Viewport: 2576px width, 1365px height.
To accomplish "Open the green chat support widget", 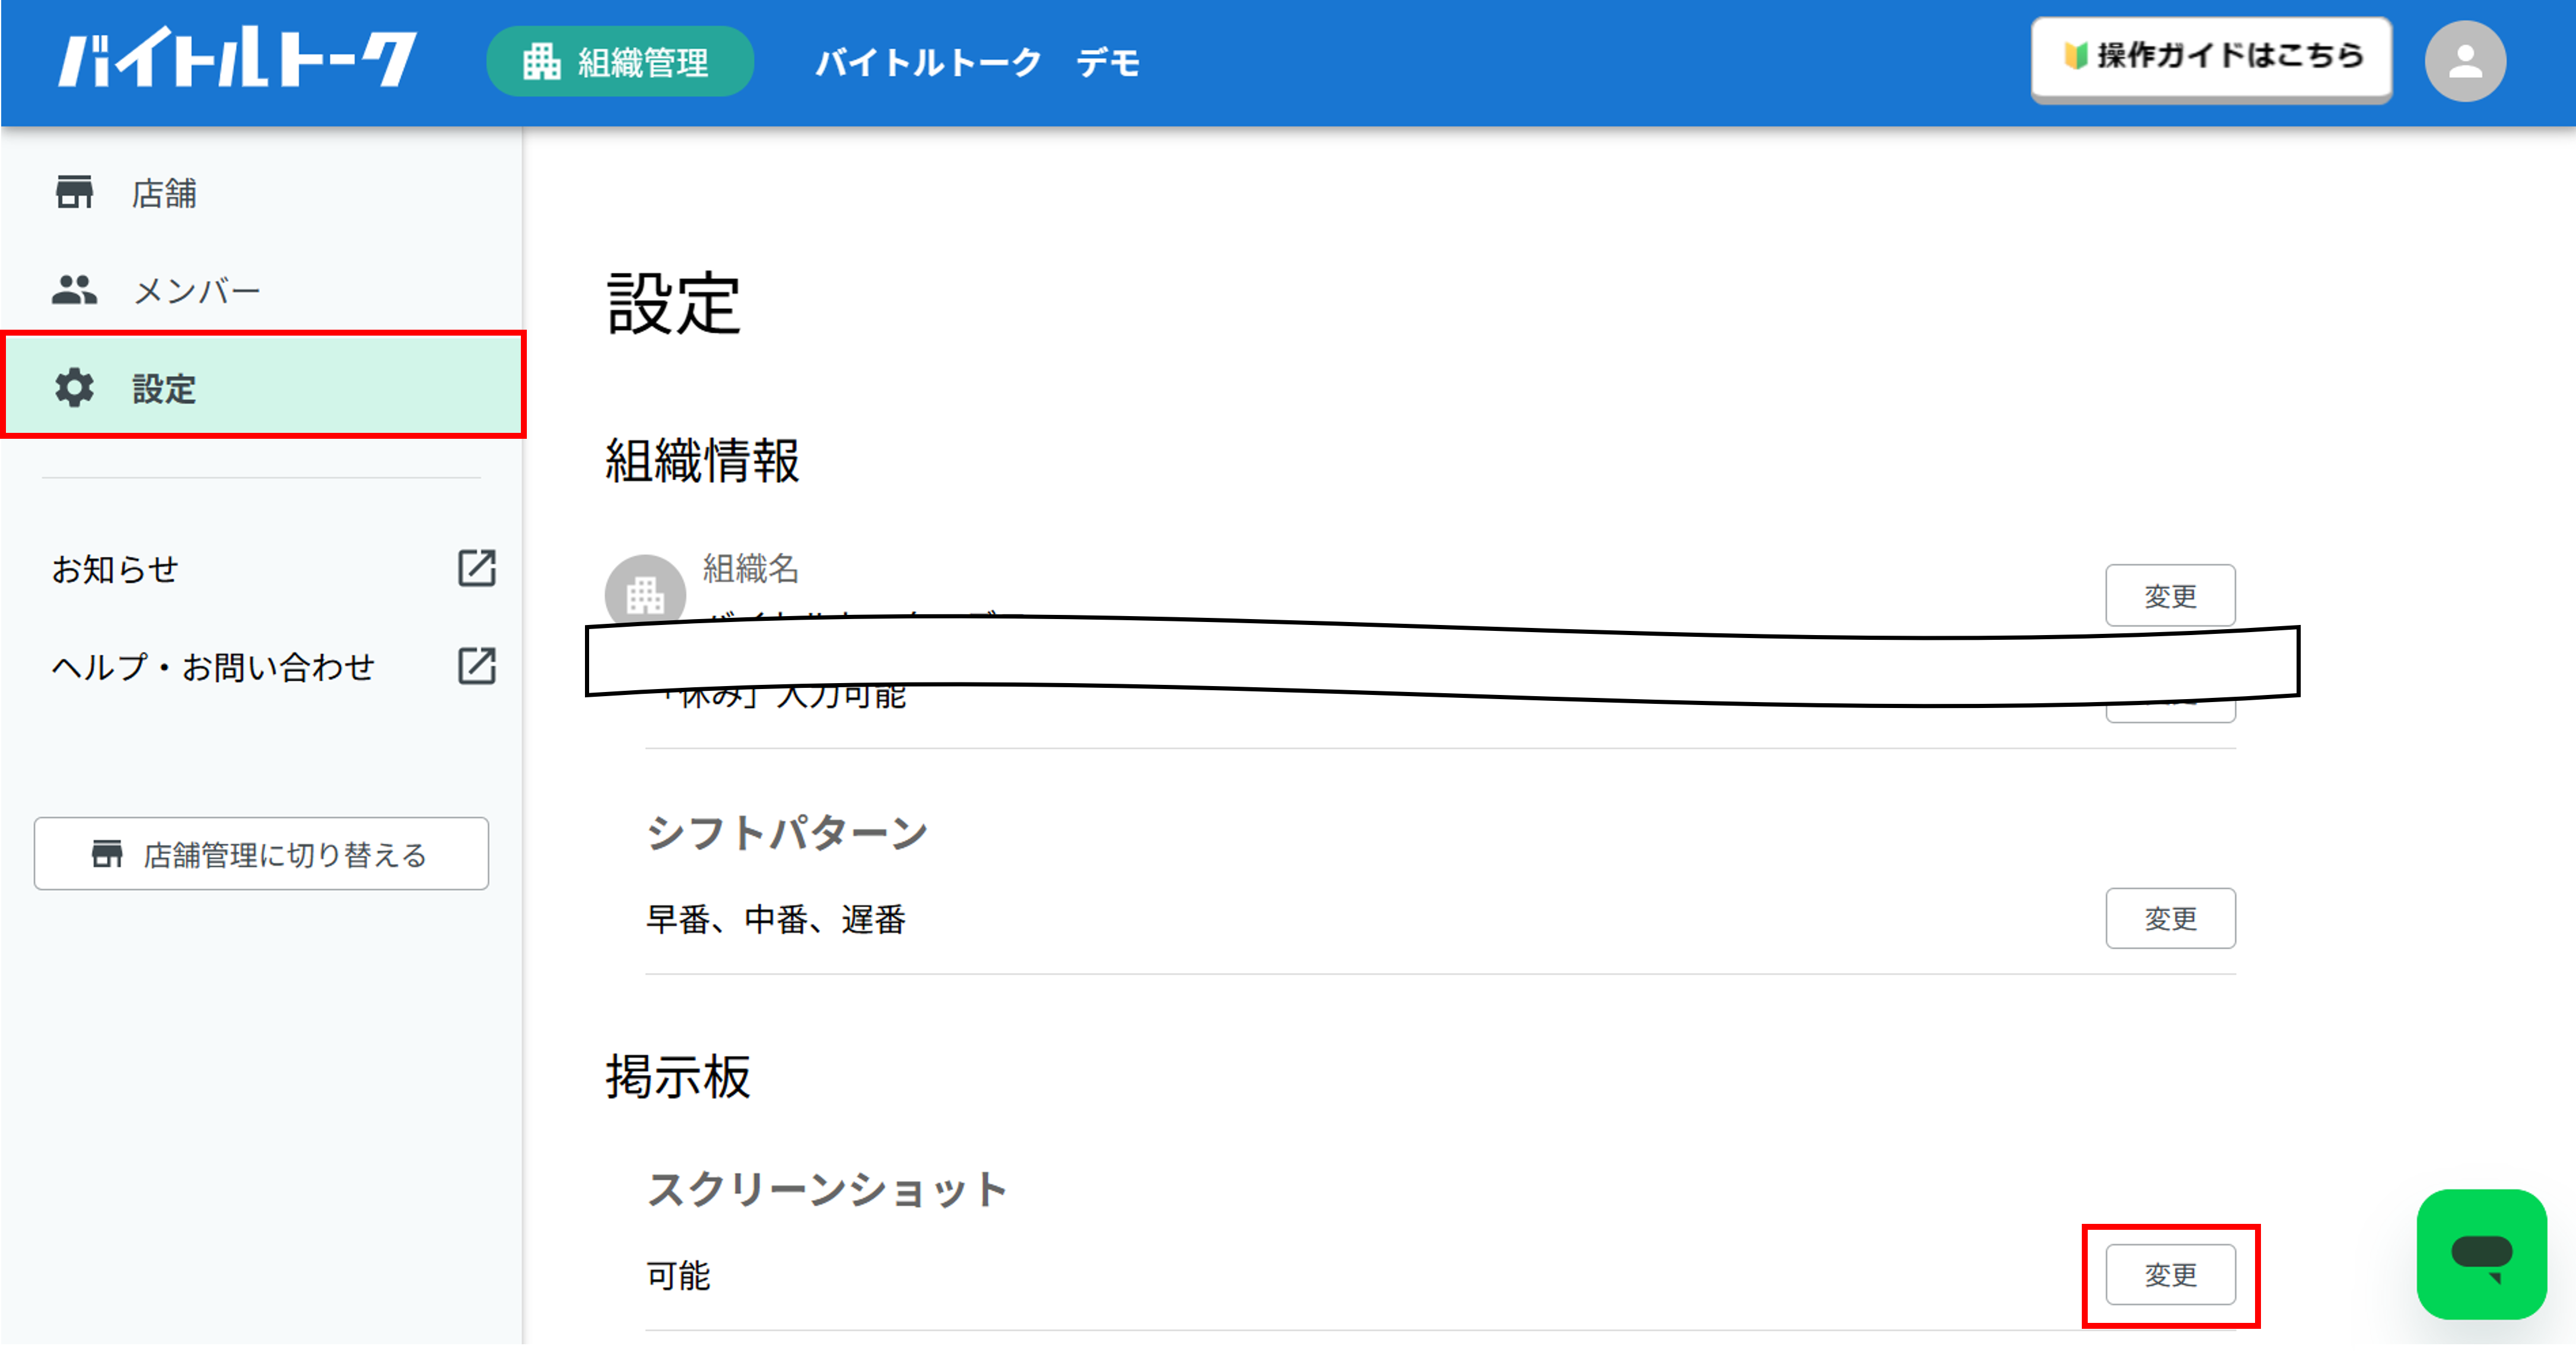I will coord(2481,1255).
